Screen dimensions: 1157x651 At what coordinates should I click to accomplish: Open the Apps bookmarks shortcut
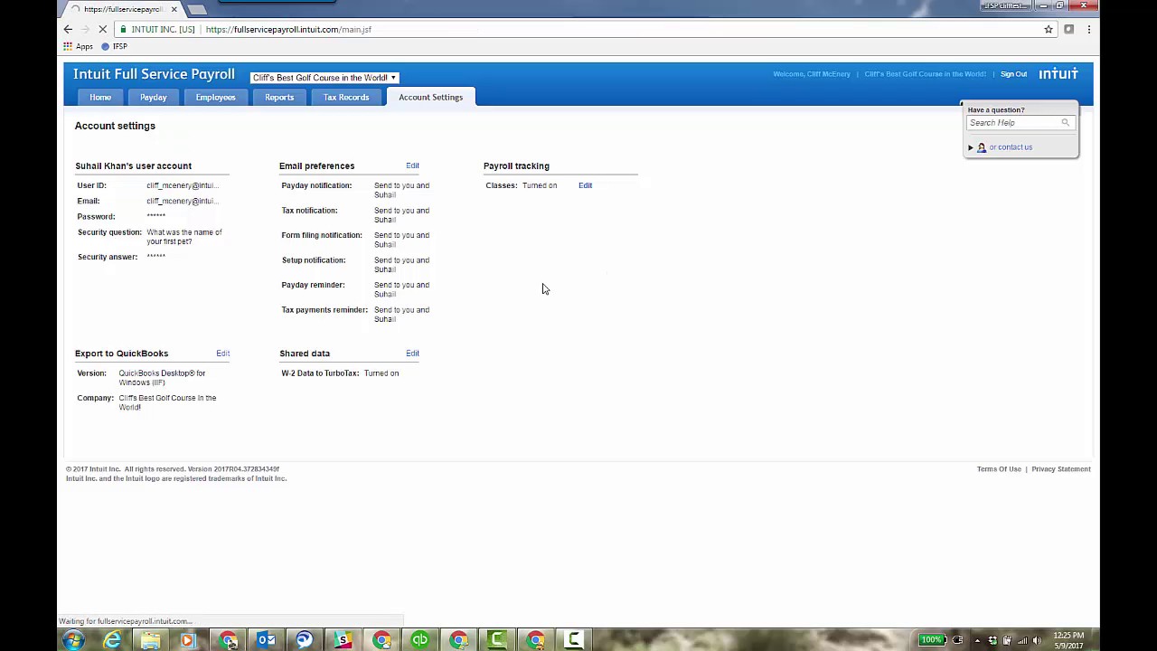click(x=78, y=46)
